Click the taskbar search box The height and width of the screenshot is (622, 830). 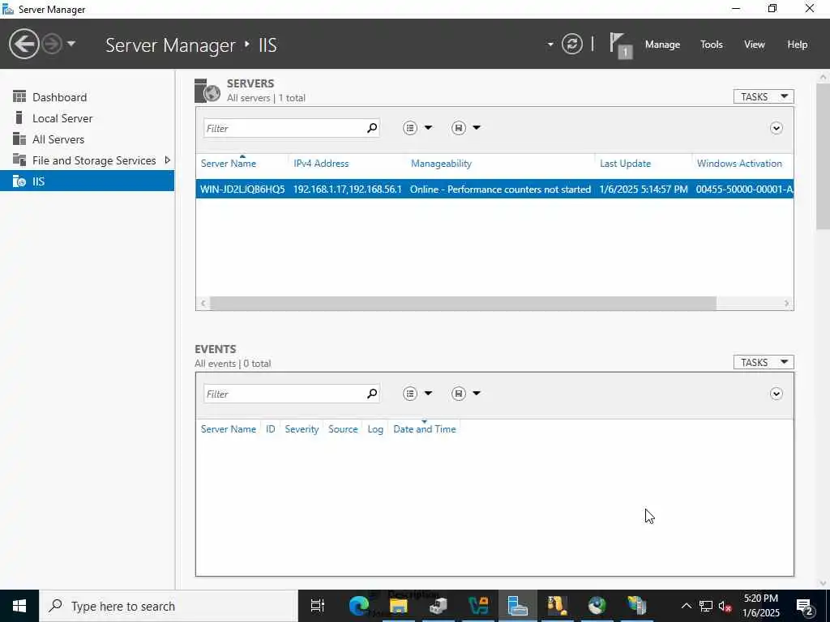click(169, 606)
